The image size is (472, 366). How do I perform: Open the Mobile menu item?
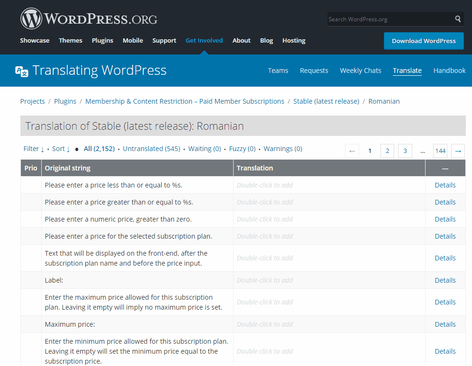pyautogui.click(x=133, y=40)
